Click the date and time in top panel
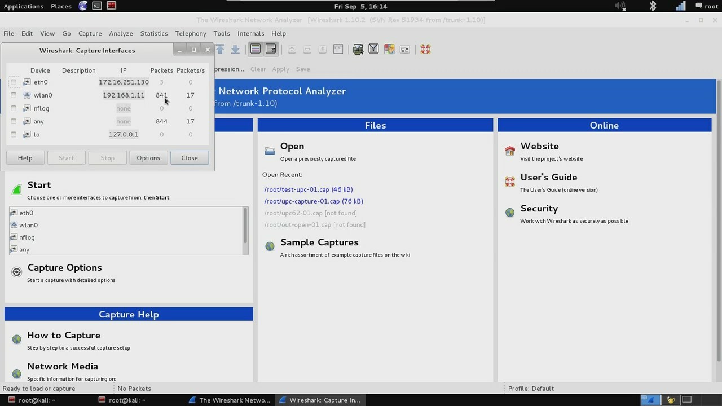Screen dimensions: 722x406 click(x=360, y=6)
